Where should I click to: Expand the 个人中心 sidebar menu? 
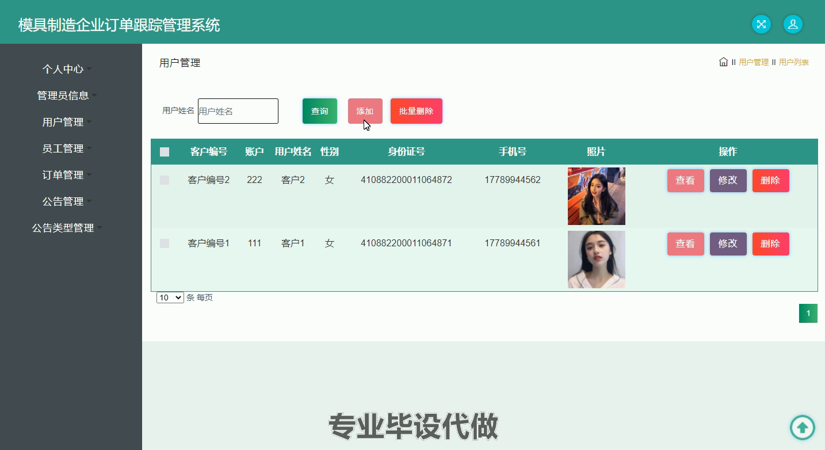coord(67,69)
